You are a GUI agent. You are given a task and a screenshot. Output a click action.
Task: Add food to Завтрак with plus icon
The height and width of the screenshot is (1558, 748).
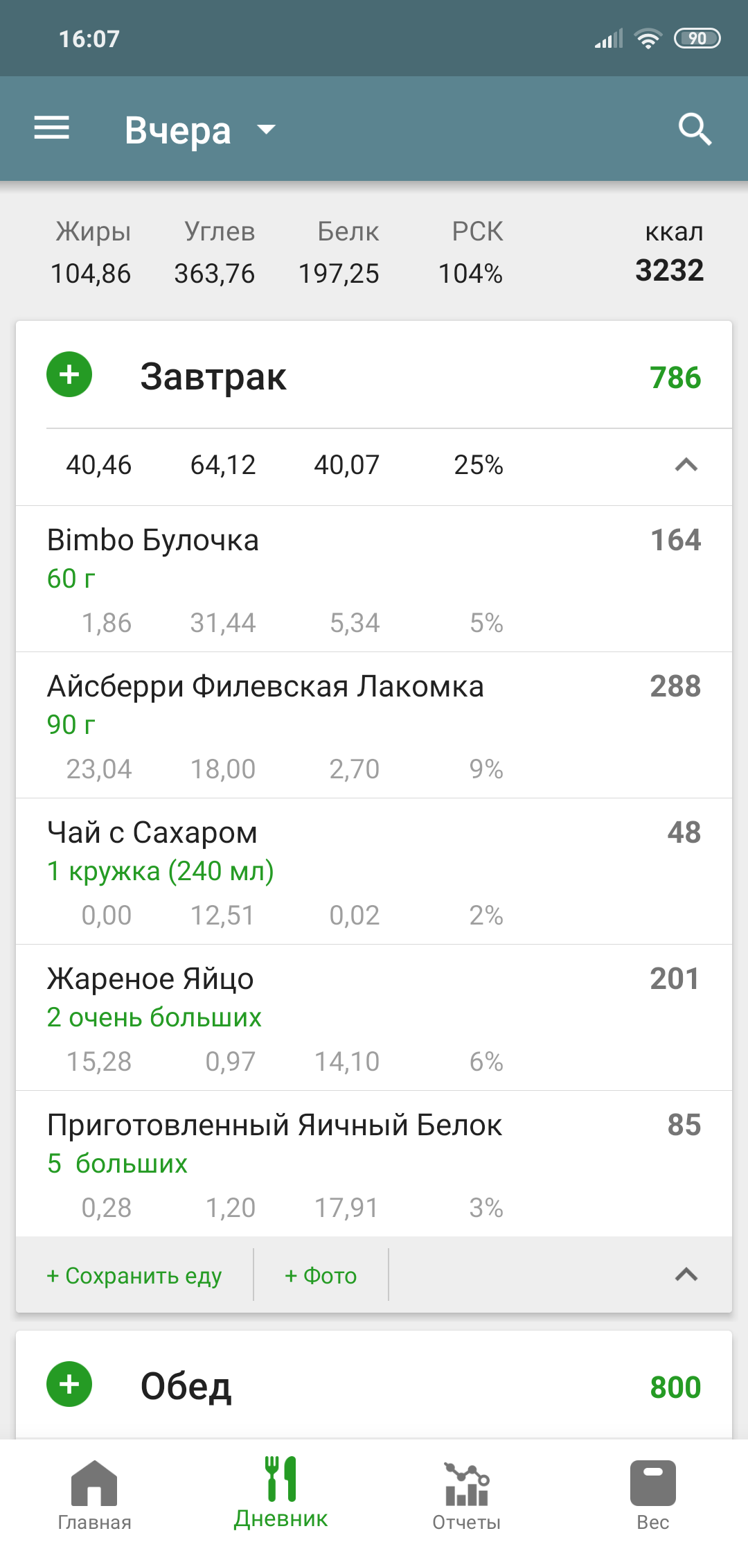click(69, 375)
